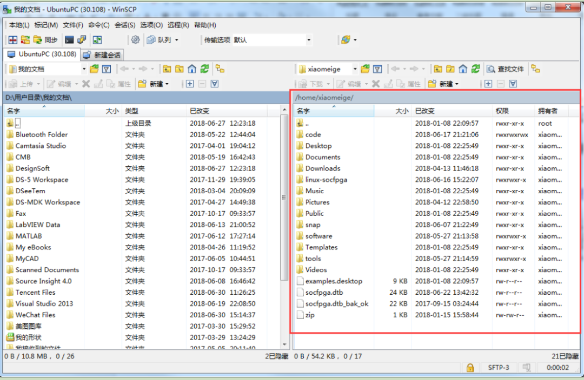Open the 本地(L) menu
The image size is (584, 380).
(19, 25)
